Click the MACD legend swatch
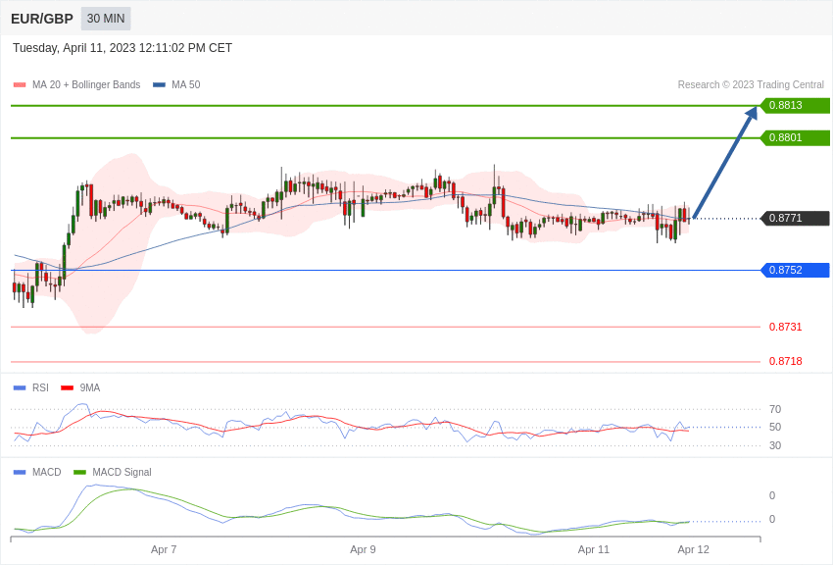 tap(20, 473)
